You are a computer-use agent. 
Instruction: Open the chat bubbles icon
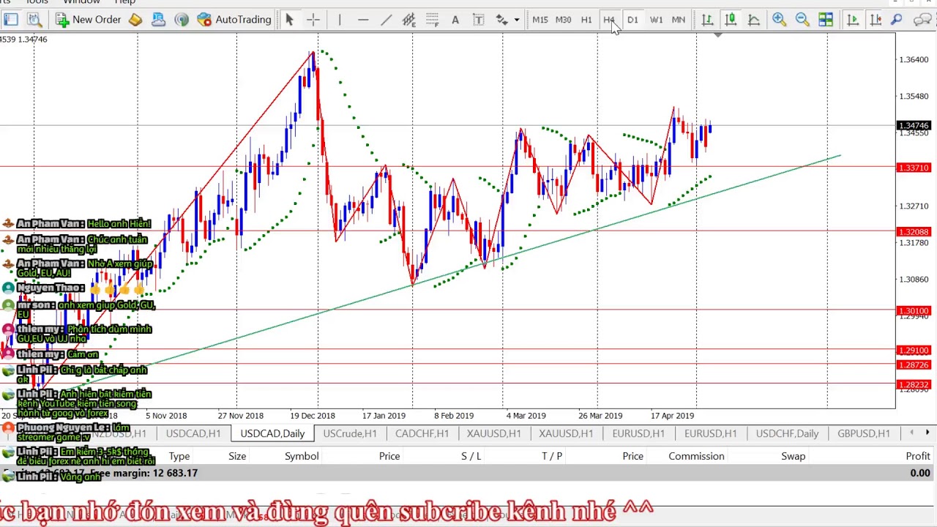(x=924, y=20)
